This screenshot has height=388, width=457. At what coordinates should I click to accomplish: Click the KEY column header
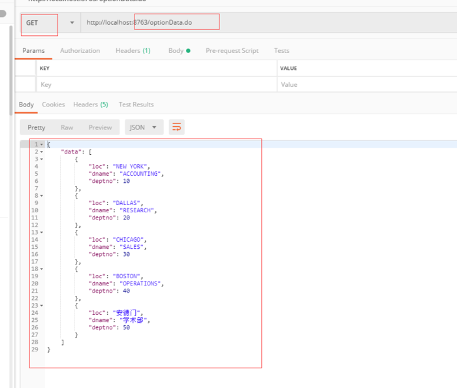[44, 68]
